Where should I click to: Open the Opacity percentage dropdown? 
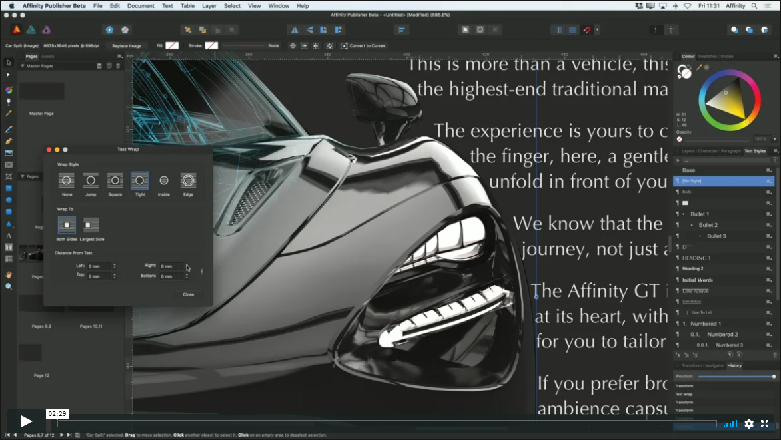(x=774, y=139)
